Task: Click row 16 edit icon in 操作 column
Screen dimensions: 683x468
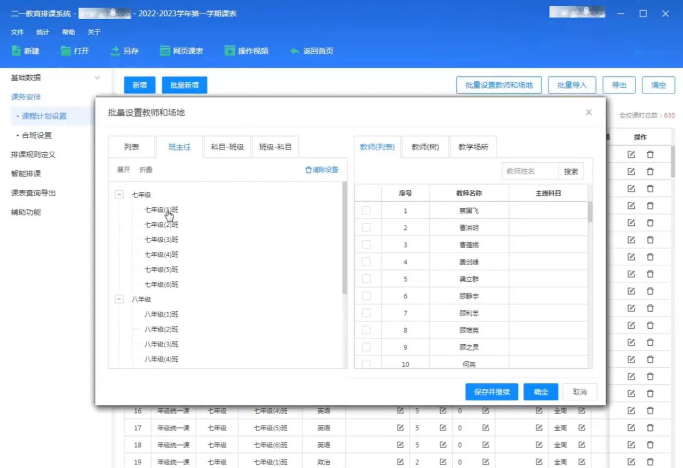Action: (x=631, y=411)
